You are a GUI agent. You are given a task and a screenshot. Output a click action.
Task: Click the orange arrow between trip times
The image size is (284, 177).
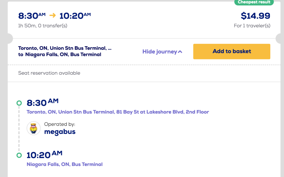53,15
